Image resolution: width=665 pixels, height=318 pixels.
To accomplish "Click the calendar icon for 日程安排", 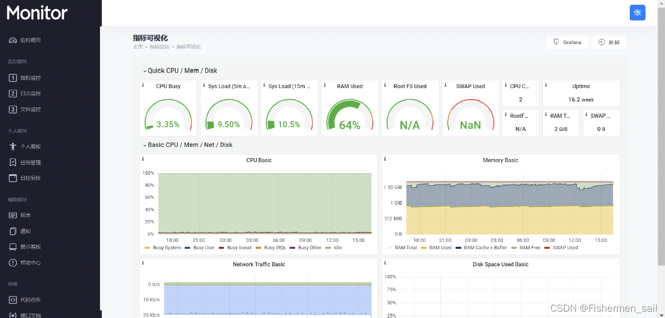I will [13, 178].
